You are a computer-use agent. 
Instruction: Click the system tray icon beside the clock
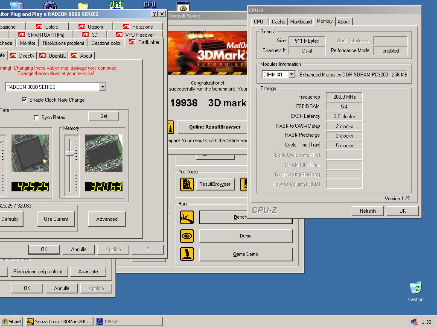pos(414,322)
